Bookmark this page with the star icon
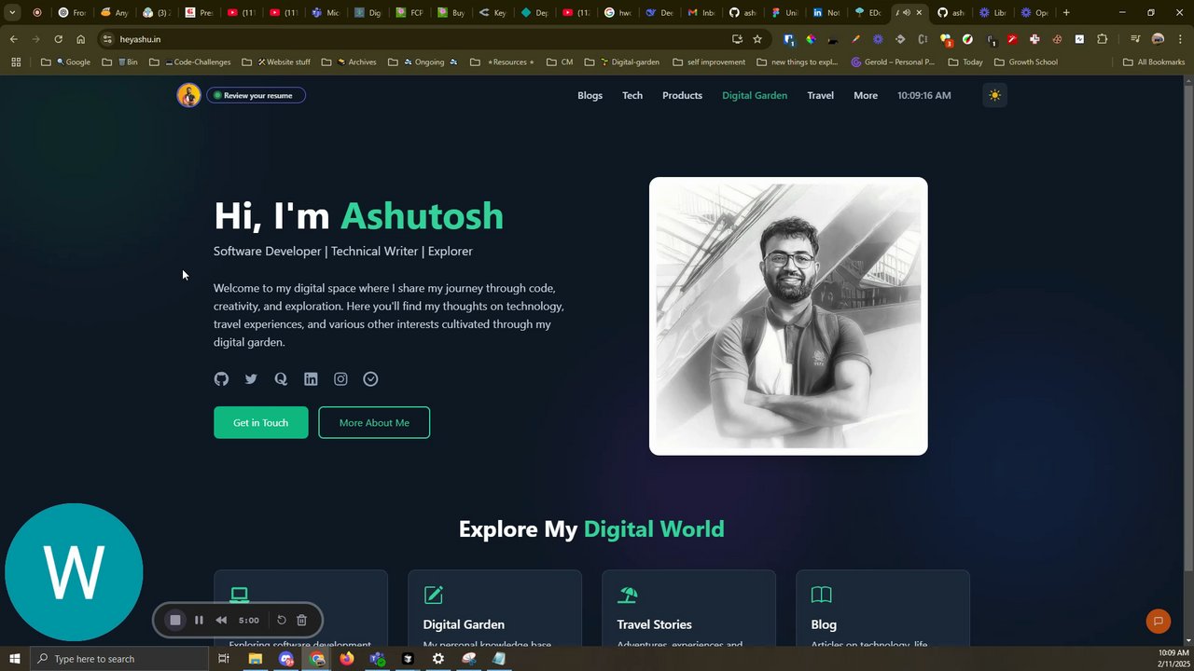The image size is (1194, 671). pos(757,39)
